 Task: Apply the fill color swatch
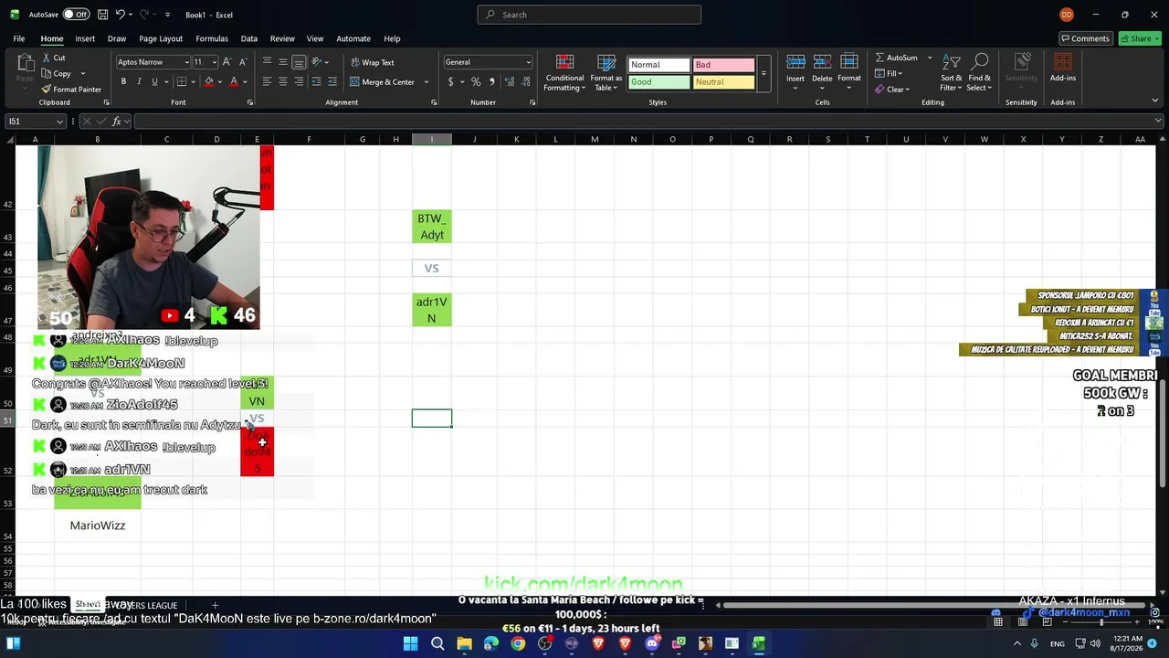point(208,81)
